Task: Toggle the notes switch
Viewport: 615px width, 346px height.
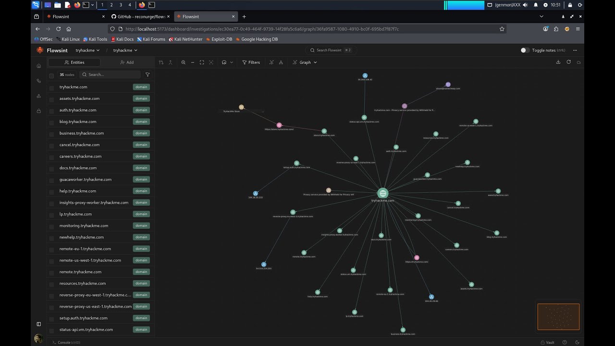Action: tap(525, 50)
